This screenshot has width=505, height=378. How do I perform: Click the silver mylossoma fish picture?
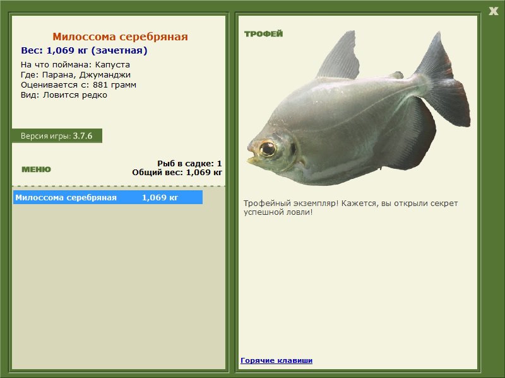click(x=359, y=108)
